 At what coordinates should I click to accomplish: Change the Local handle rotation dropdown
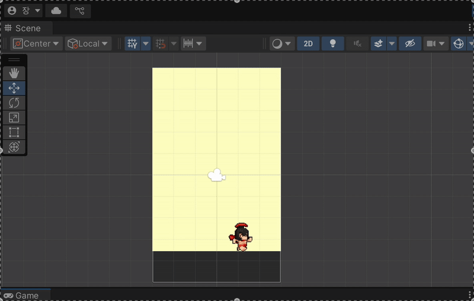(88, 43)
